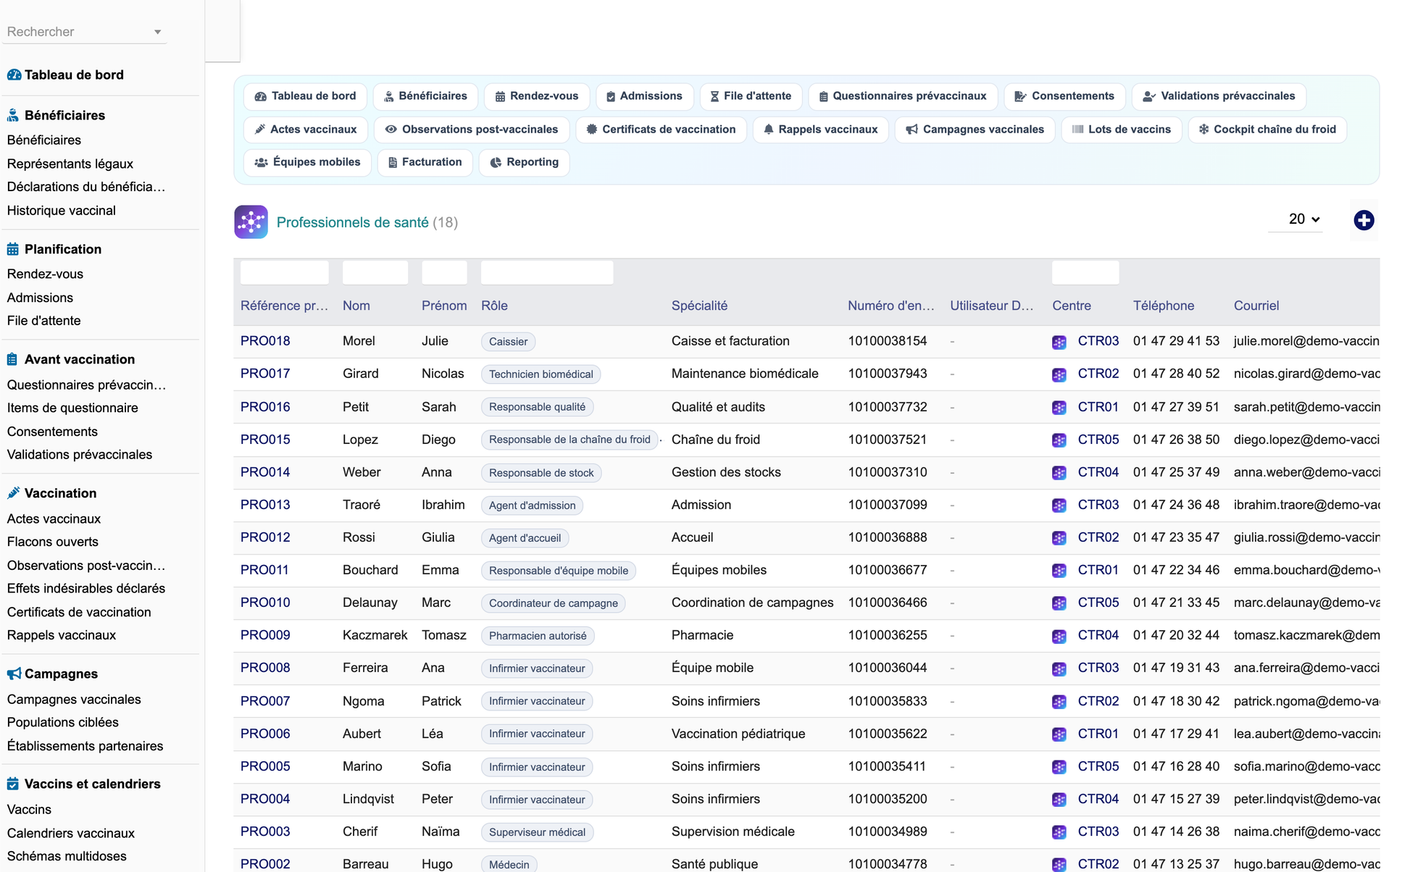
Task: Open professional record PRO018
Action: click(265, 341)
